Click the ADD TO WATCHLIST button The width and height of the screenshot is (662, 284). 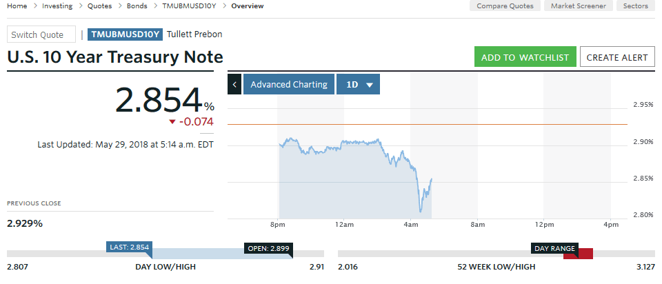point(525,57)
